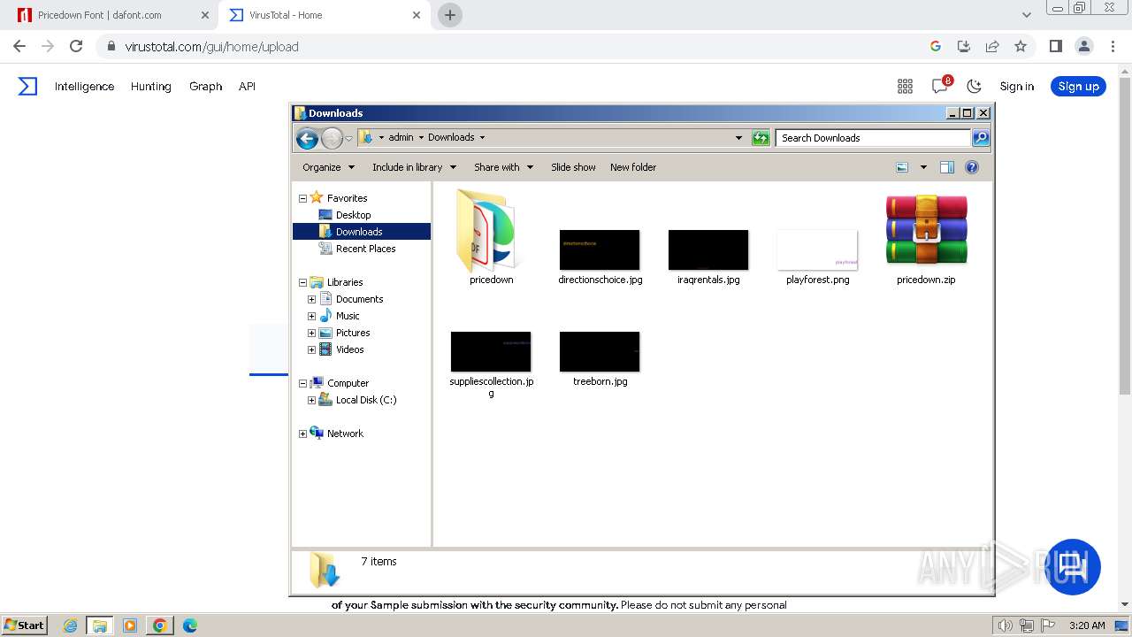
Task: Select treeborn.jpg thumbnail
Action: pos(600,351)
